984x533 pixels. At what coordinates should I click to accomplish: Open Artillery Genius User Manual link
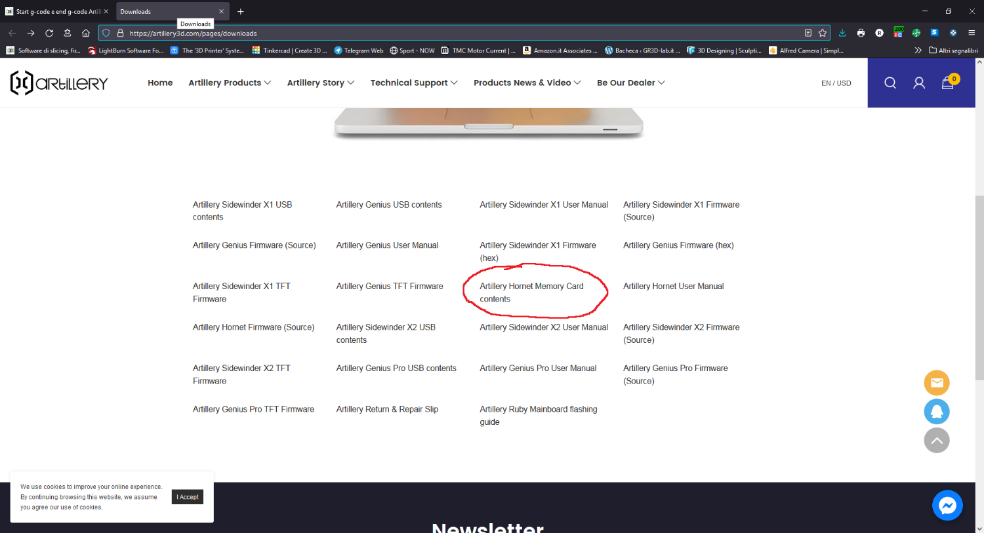click(x=387, y=245)
